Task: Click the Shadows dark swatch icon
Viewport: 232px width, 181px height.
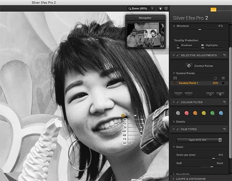Action: [x=178, y=45]
